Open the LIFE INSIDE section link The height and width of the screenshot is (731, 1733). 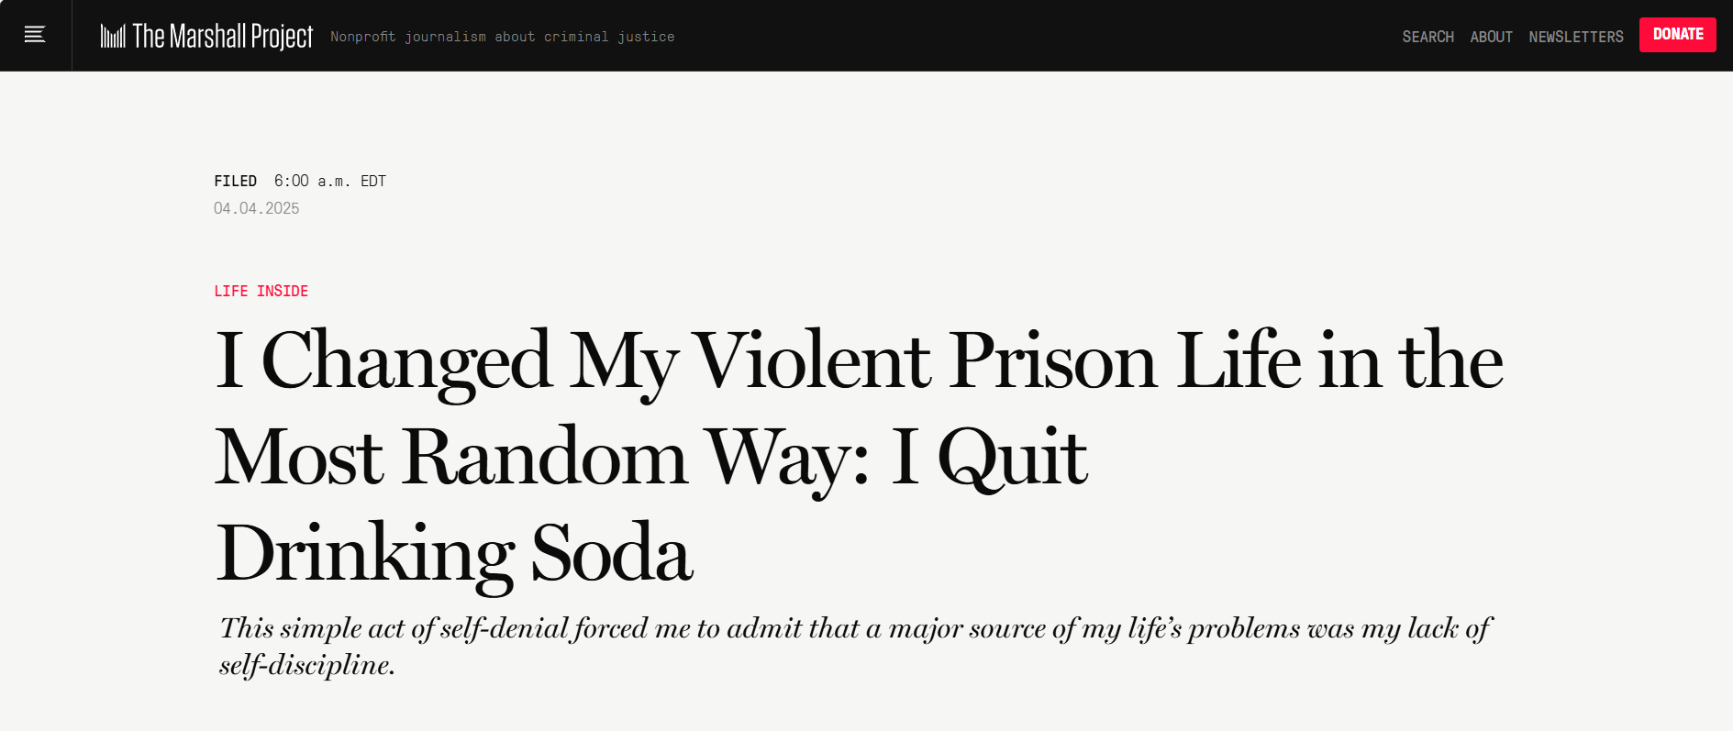pos(261,291)
